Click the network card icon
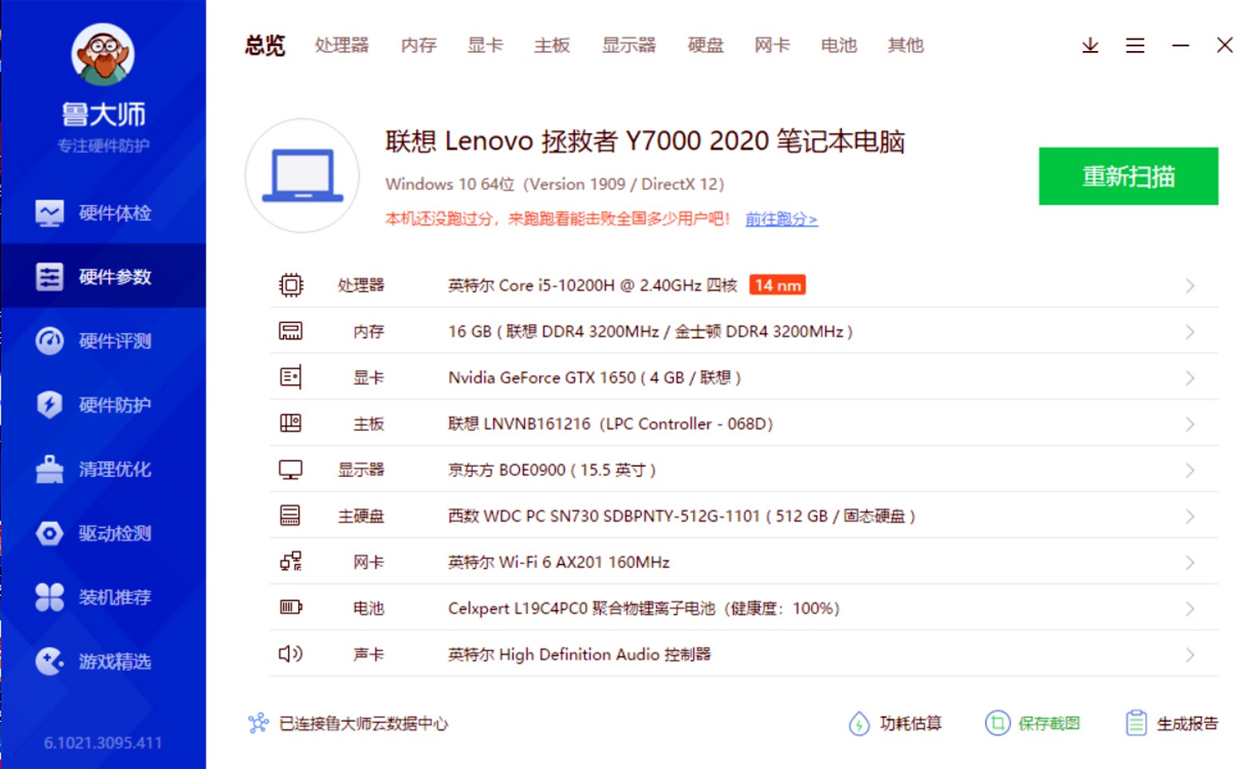This screenshot has width=1256, height=769. (290, 562)
